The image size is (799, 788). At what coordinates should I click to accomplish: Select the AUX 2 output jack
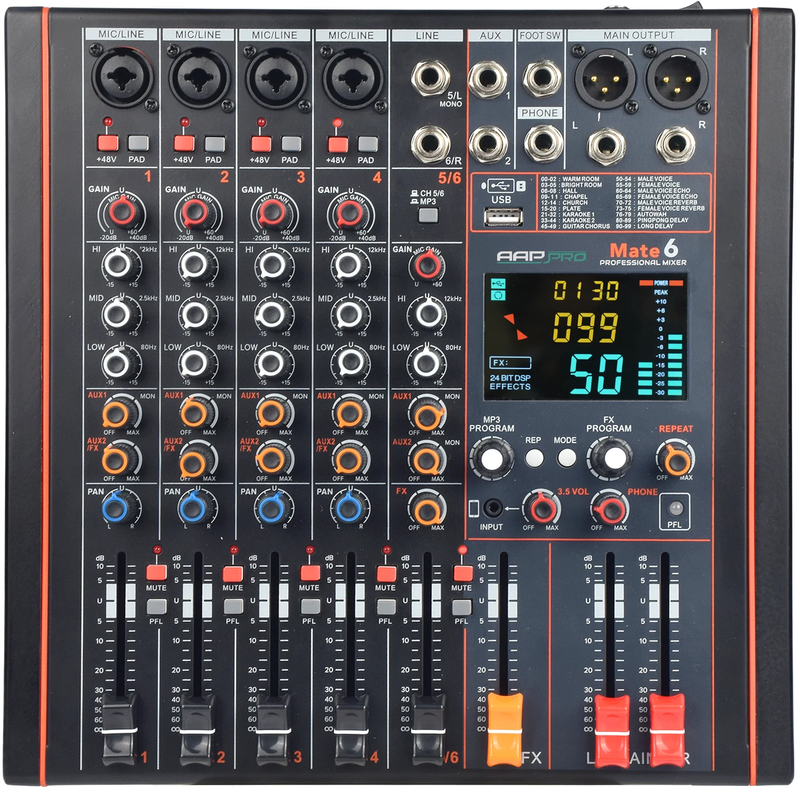tap(487, 144)
